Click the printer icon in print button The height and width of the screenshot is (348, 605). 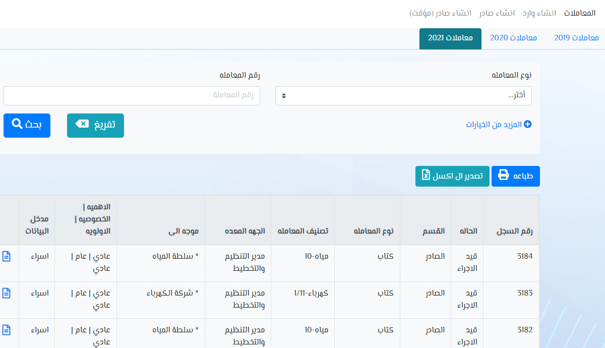pyautogui.click(x=503, y=175)
